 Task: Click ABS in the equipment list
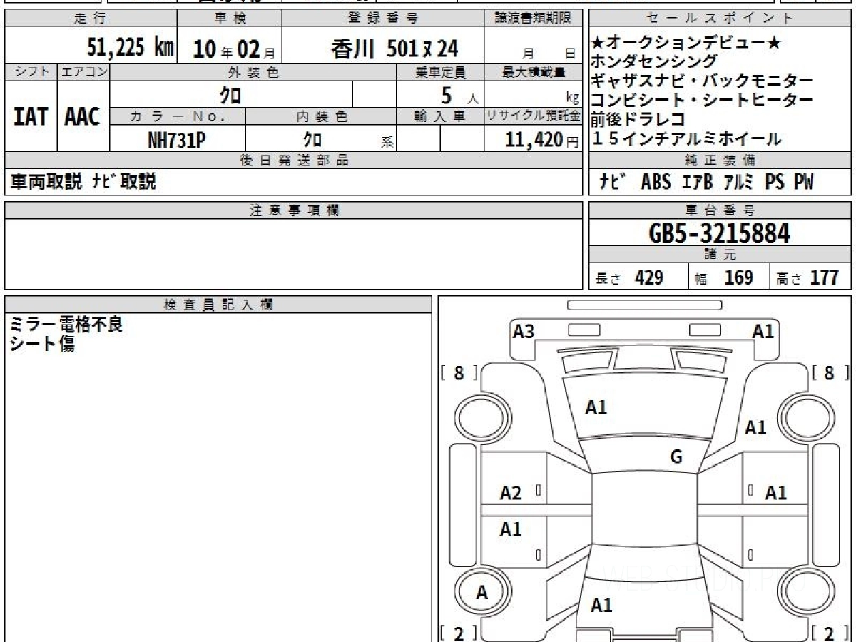pyautogui.click(x=656, y=182)
